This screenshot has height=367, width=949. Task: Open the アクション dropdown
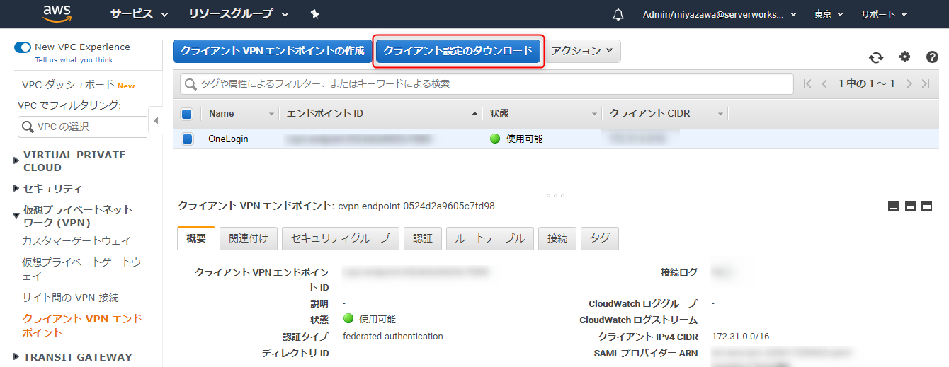[x=582, y=51]
